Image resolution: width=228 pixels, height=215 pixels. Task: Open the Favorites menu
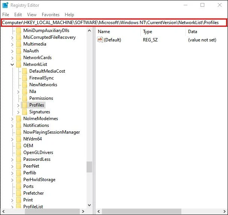click(x=50, y=15)
